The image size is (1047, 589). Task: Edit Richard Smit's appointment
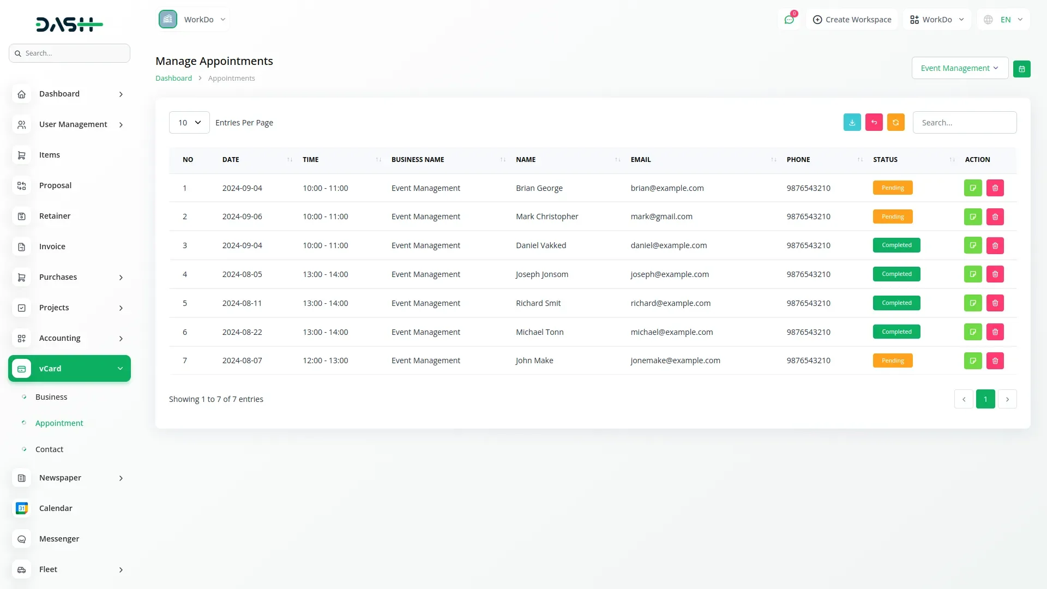click(x=972, y=303)
